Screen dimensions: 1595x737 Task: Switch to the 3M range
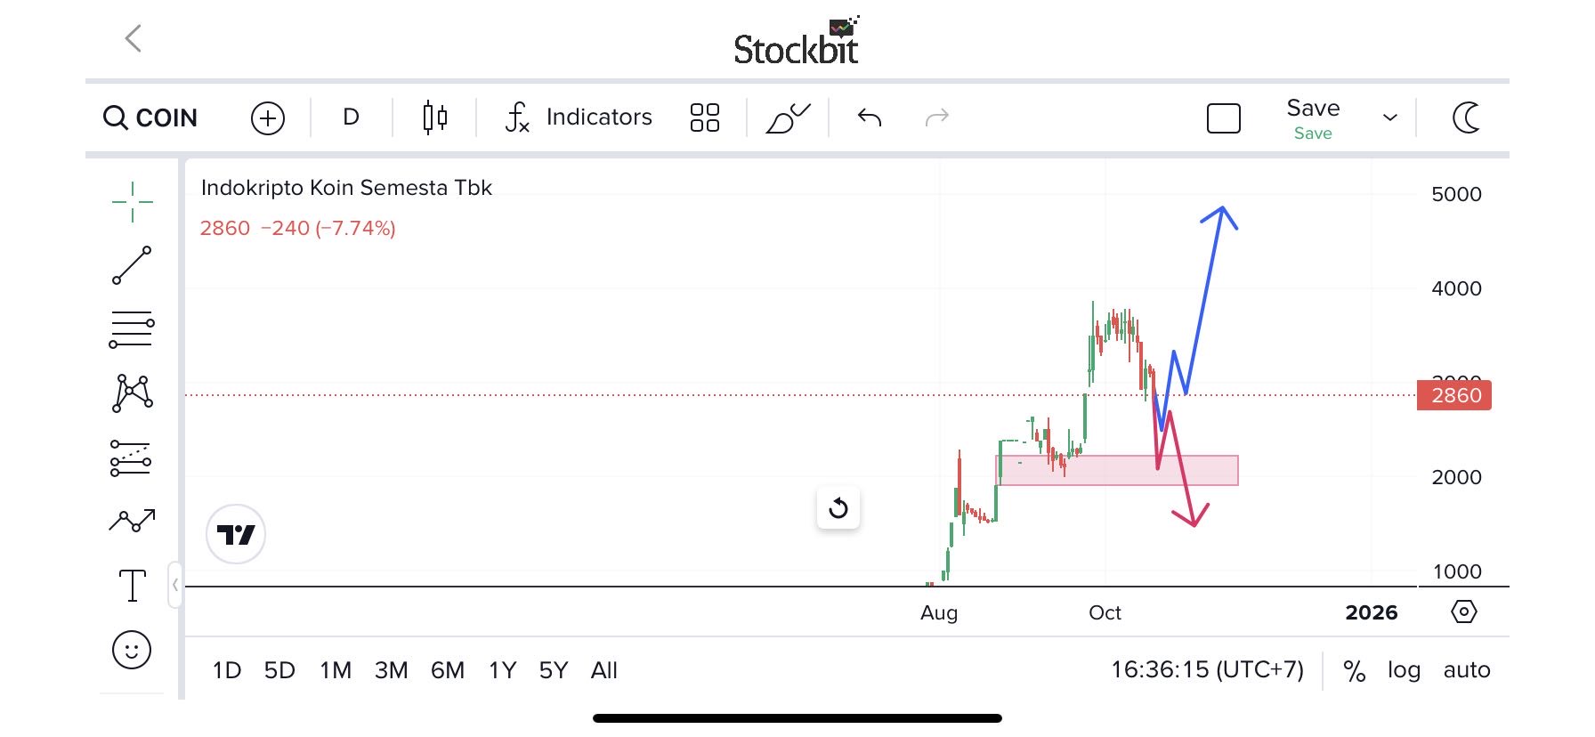(391, 670)
